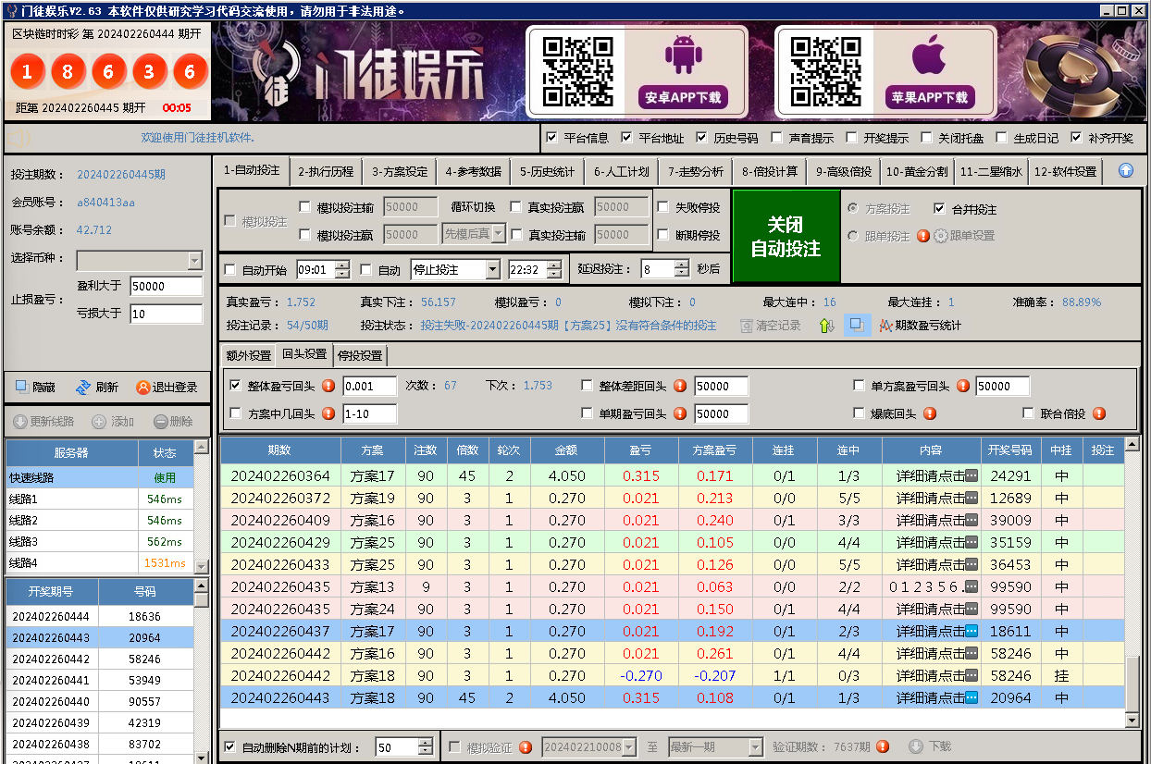Image resolution: width=1151 pixels, height=764 pixels.
Task: Open the 最新一期 dropdown list
Action: (755, 746)
